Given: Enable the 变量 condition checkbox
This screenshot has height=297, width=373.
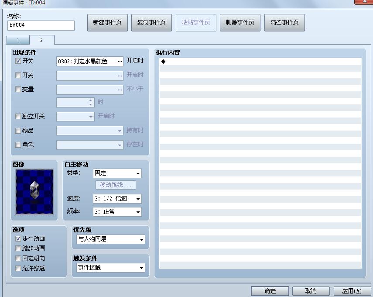Looking at the screenshot, I should 18,89.
